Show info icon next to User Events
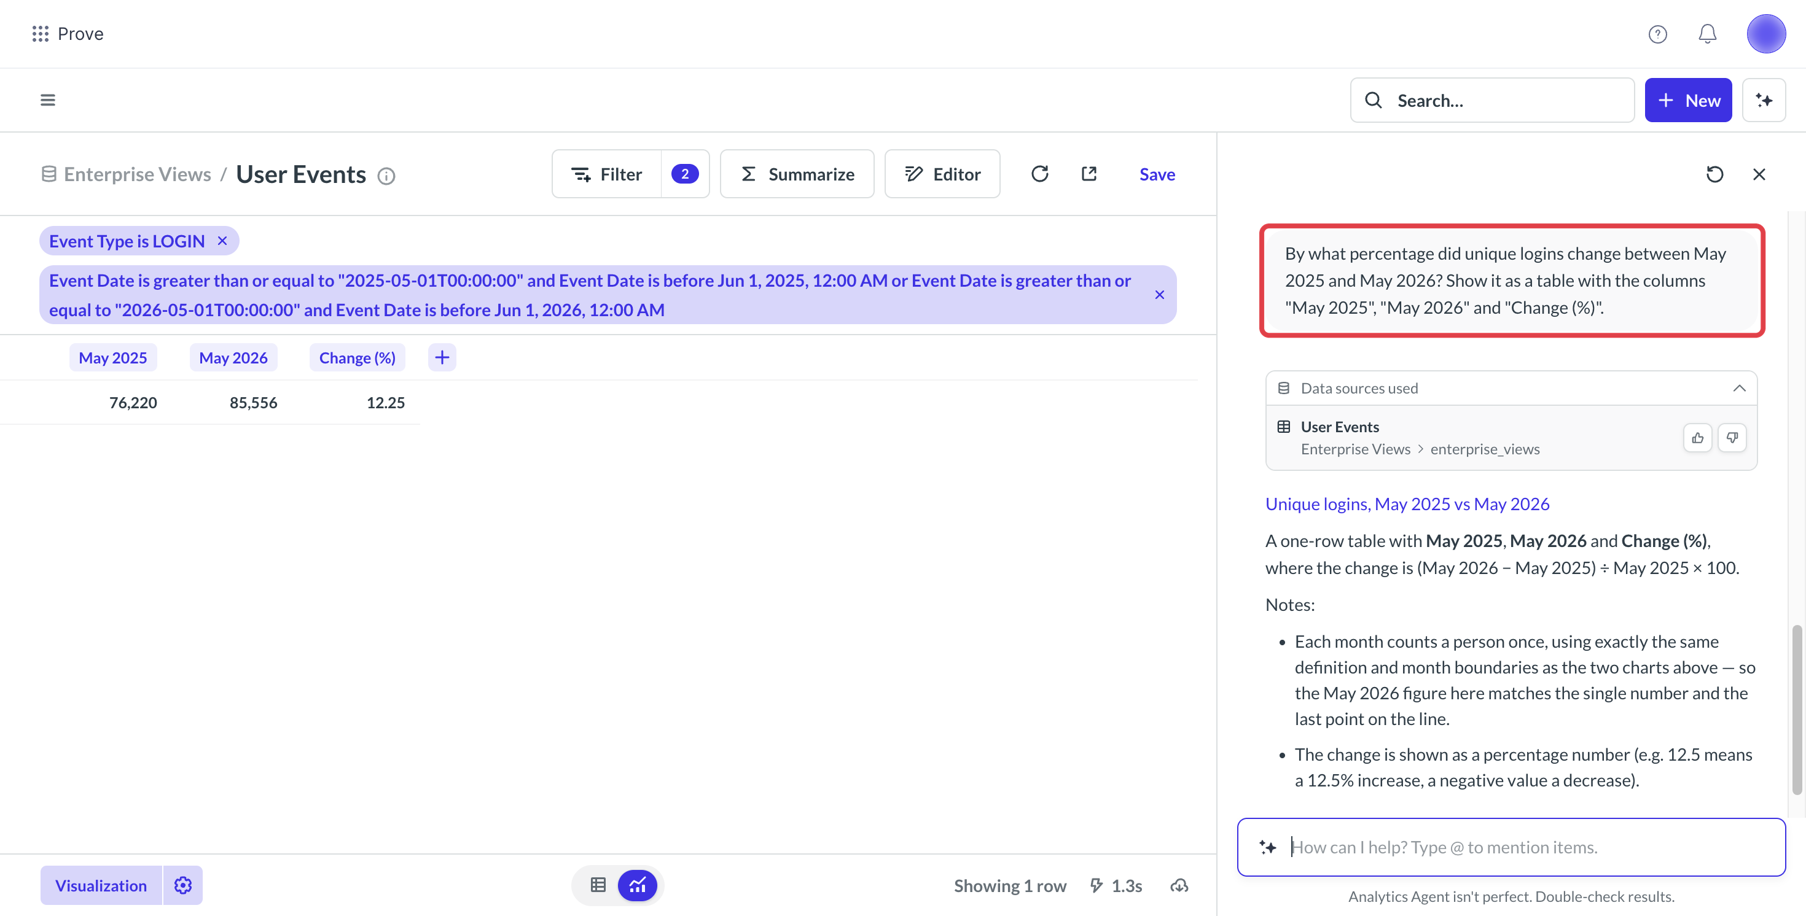 (386, 176)
